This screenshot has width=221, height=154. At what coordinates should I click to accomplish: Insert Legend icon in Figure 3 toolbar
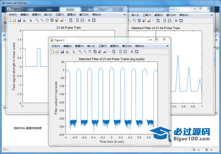point(125,52)
